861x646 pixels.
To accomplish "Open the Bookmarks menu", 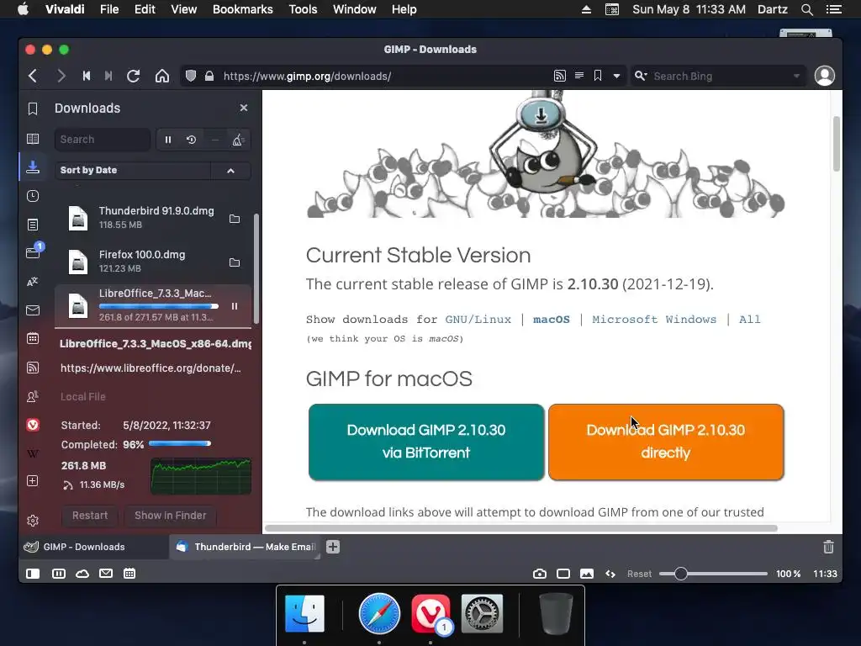I will pos(243,9).
